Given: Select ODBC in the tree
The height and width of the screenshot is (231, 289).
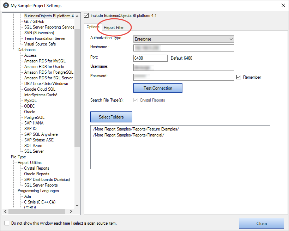Looking at the screenshot, I should 30,106.
